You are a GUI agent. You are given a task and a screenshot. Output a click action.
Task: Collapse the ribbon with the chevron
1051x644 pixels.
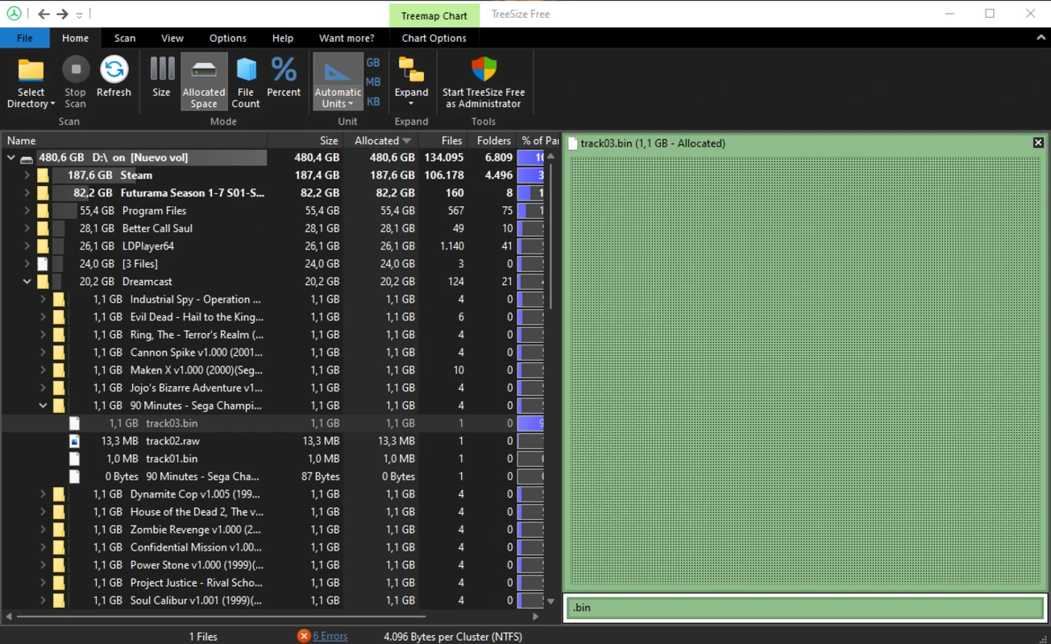pos(1040,37)
